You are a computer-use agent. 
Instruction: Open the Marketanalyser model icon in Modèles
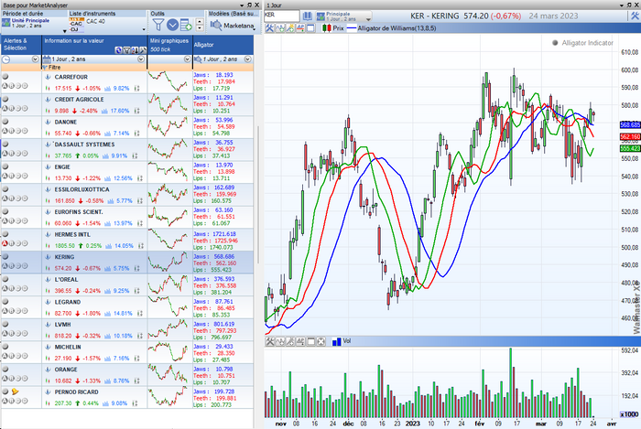click(x=215, y=26)
